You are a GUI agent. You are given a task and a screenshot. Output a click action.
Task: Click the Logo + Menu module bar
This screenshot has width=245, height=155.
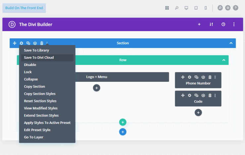[x=122, y=77]
